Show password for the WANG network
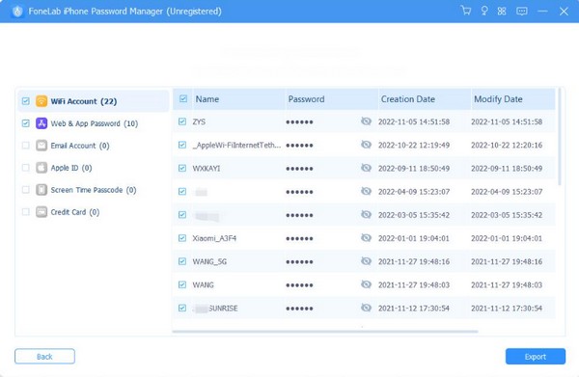579x377 pixels. [x=366, y=284]
